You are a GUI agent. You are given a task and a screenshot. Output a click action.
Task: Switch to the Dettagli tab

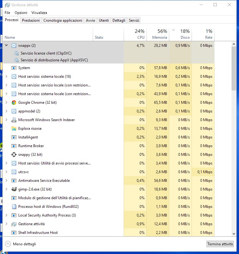tap(119, 20)
